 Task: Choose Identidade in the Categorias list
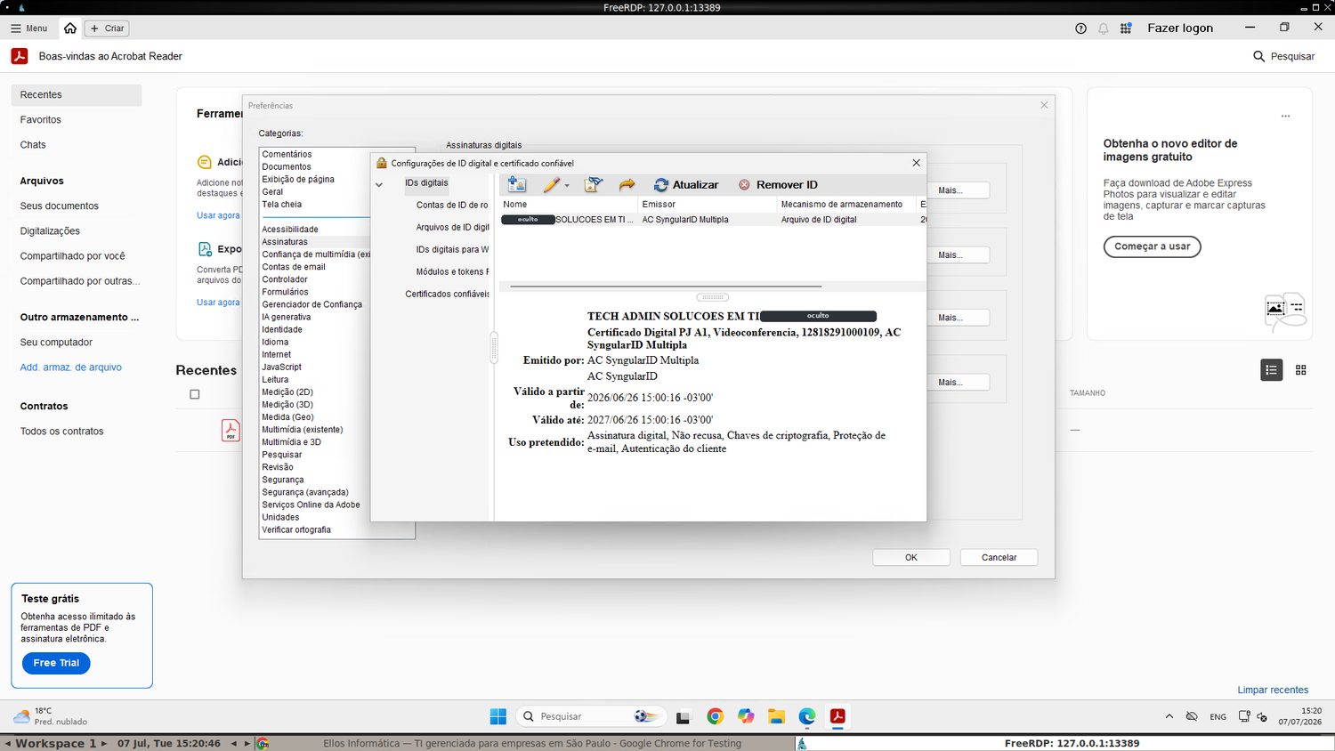pyautogui.click(x=282, y=329)
